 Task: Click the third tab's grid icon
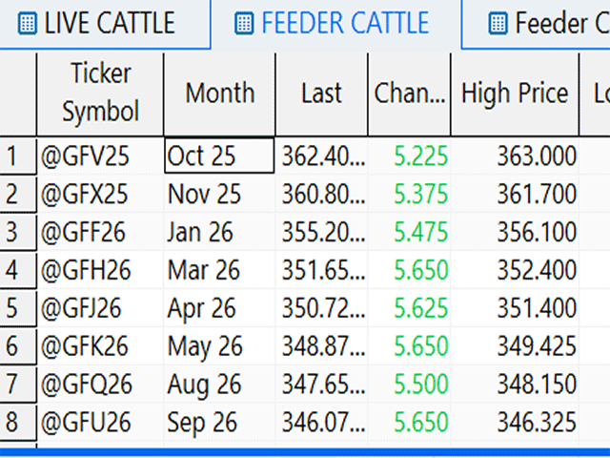497,23
